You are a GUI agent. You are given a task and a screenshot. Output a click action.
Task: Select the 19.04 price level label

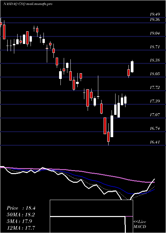155,33
